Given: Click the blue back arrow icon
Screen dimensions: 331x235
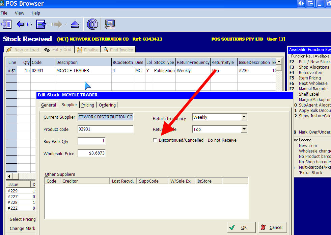Looking at the screenshot, I should click(x=22, y=24).
